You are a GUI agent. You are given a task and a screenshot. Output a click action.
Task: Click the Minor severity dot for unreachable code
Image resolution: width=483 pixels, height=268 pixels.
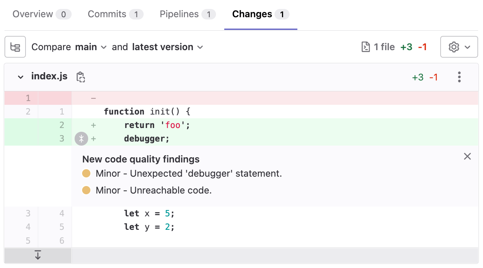(86, 190)
